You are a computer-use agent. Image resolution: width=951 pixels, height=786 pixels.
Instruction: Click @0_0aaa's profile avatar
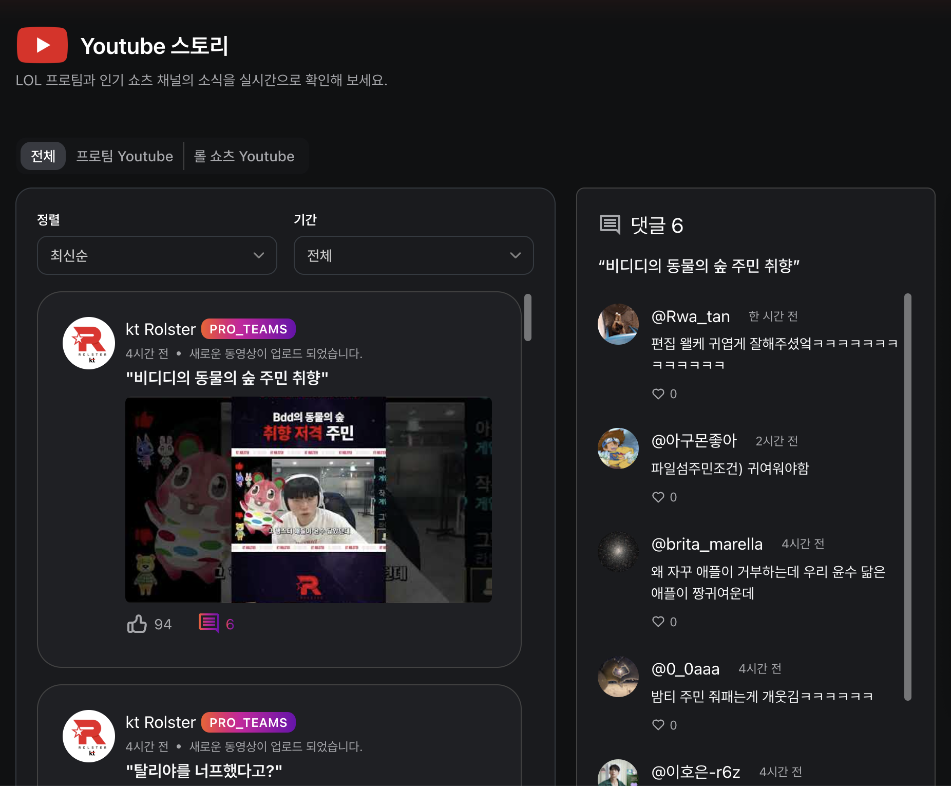[618, 677]
